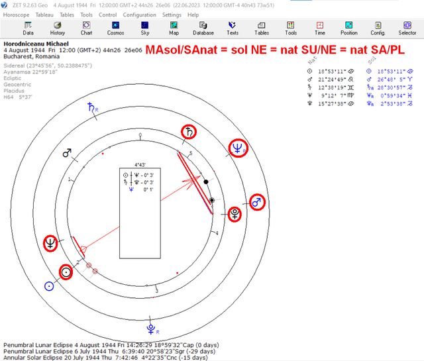Screen dimensions: 424x361
Task: Open the Configuration menu
Action: click(x=140, y=15)
